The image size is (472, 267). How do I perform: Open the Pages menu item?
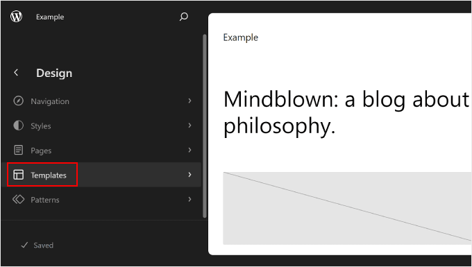101,150
